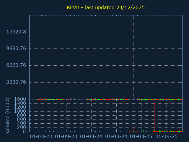Viewport: 189px width, 142px height.
Task: Select the 01-09-25 date label
Action: click(167, 136)
